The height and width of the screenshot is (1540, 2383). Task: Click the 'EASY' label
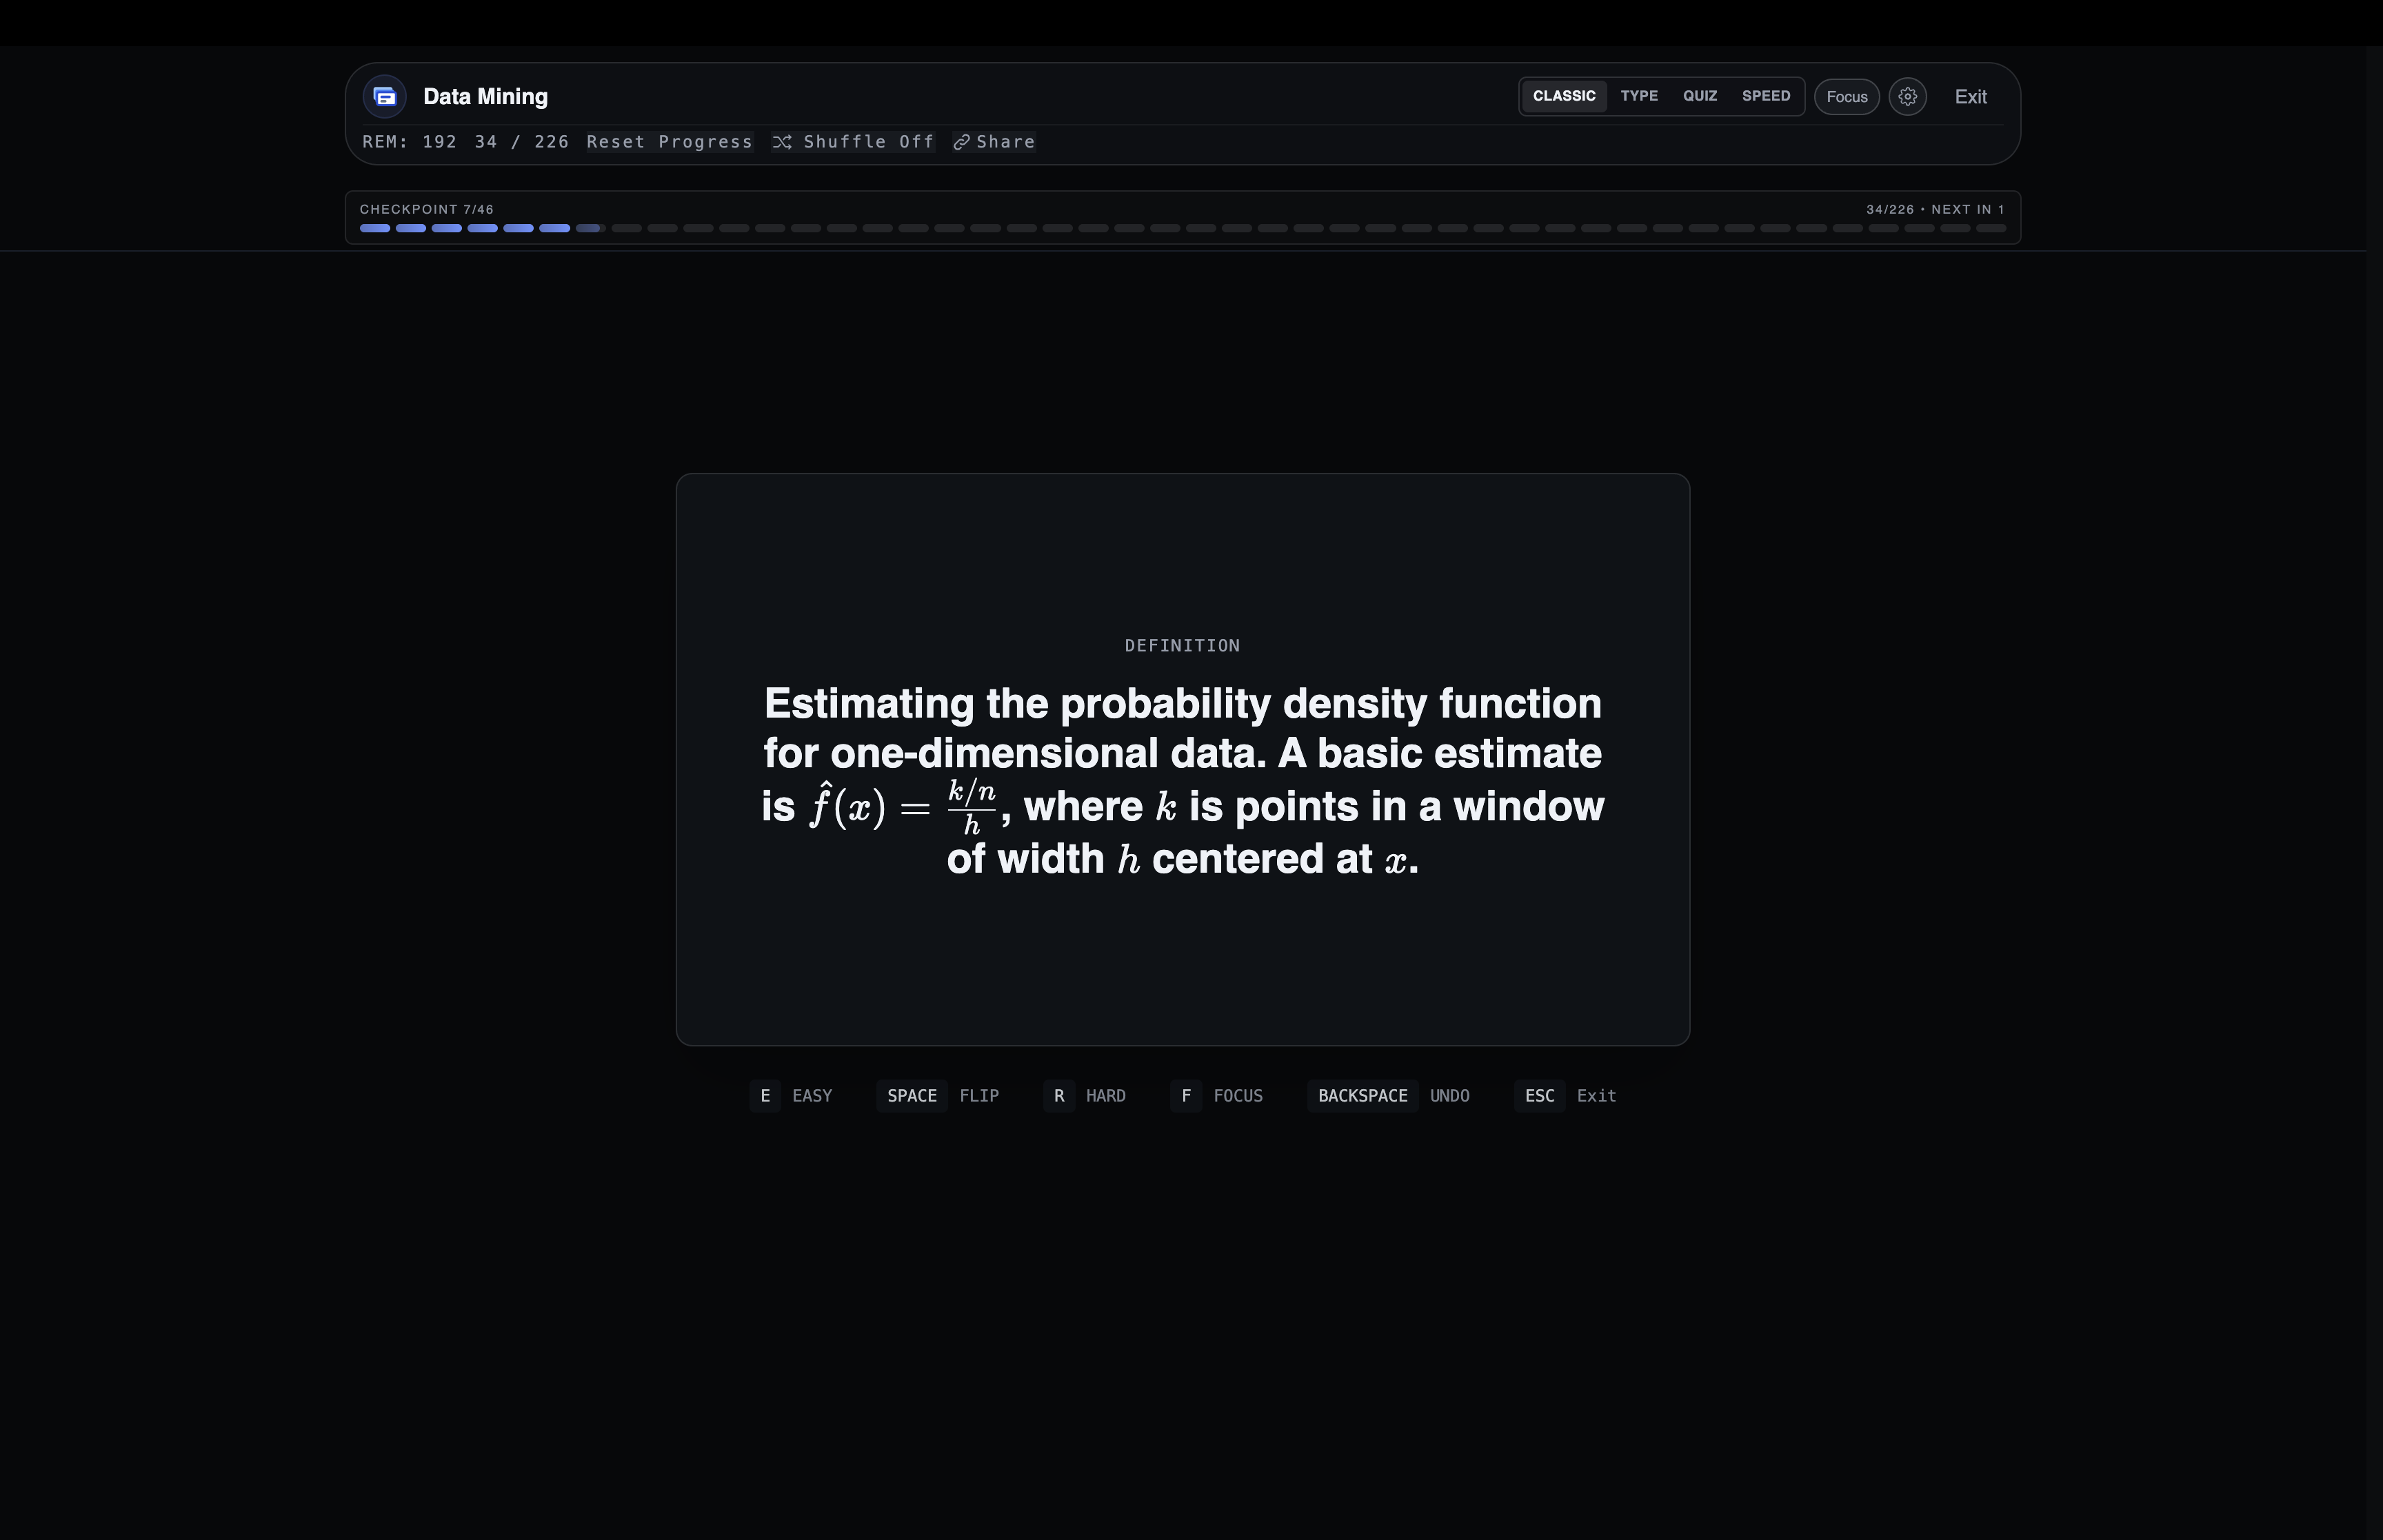(x=812, y=1096)
